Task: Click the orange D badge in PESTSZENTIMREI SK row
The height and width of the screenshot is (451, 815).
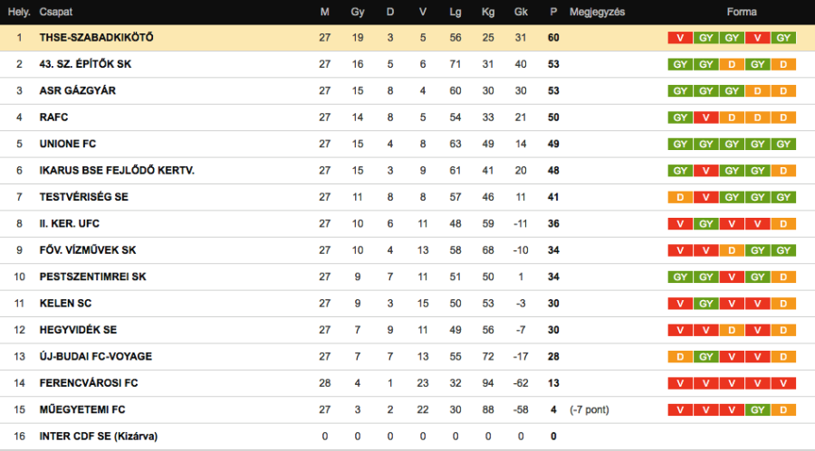Action: (784, 277)
